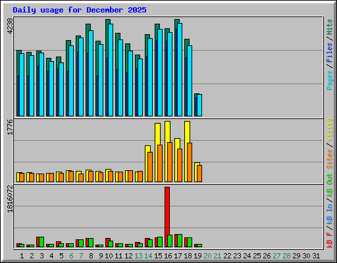Click day label 5 on the x-axis
Screen dimensions: 337x263
point(61,256)
